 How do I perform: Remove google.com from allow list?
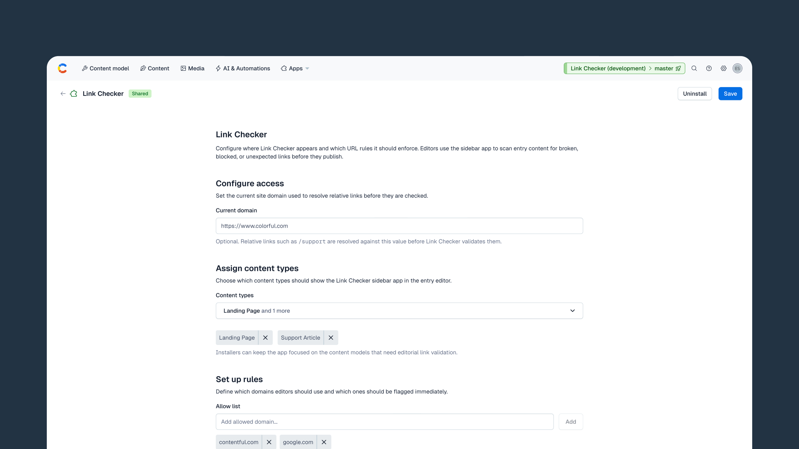(x=324, y=442)
